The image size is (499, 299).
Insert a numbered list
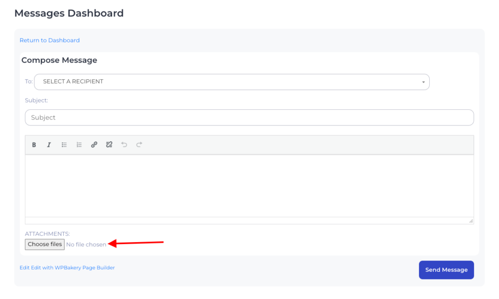(79, 144)
